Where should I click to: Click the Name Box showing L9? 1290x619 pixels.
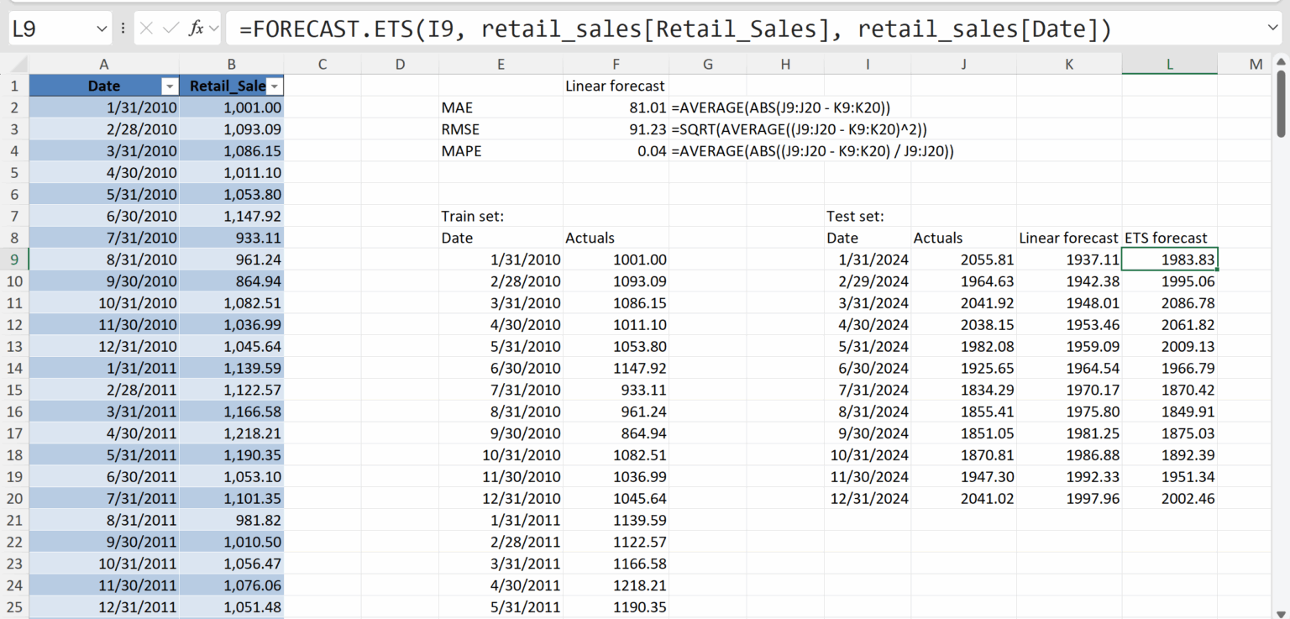point(50,29)
